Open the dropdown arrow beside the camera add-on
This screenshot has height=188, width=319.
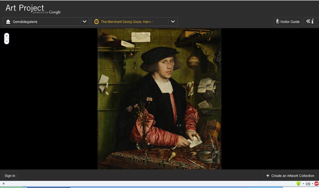click(313, 184)
